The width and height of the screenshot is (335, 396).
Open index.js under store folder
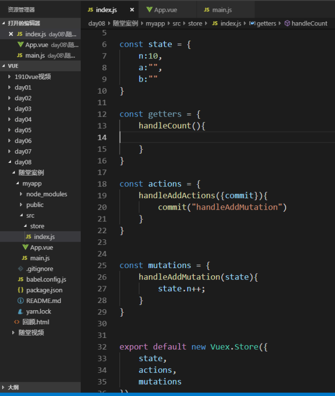(40, 237)
